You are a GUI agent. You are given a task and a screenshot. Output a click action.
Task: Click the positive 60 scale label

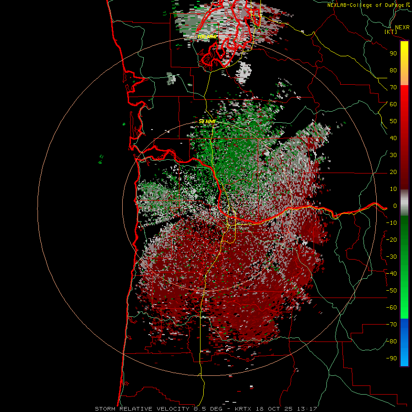coord(393,104)
